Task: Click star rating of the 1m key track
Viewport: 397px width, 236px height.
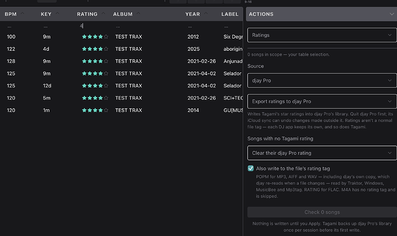Action: (95, 110)
